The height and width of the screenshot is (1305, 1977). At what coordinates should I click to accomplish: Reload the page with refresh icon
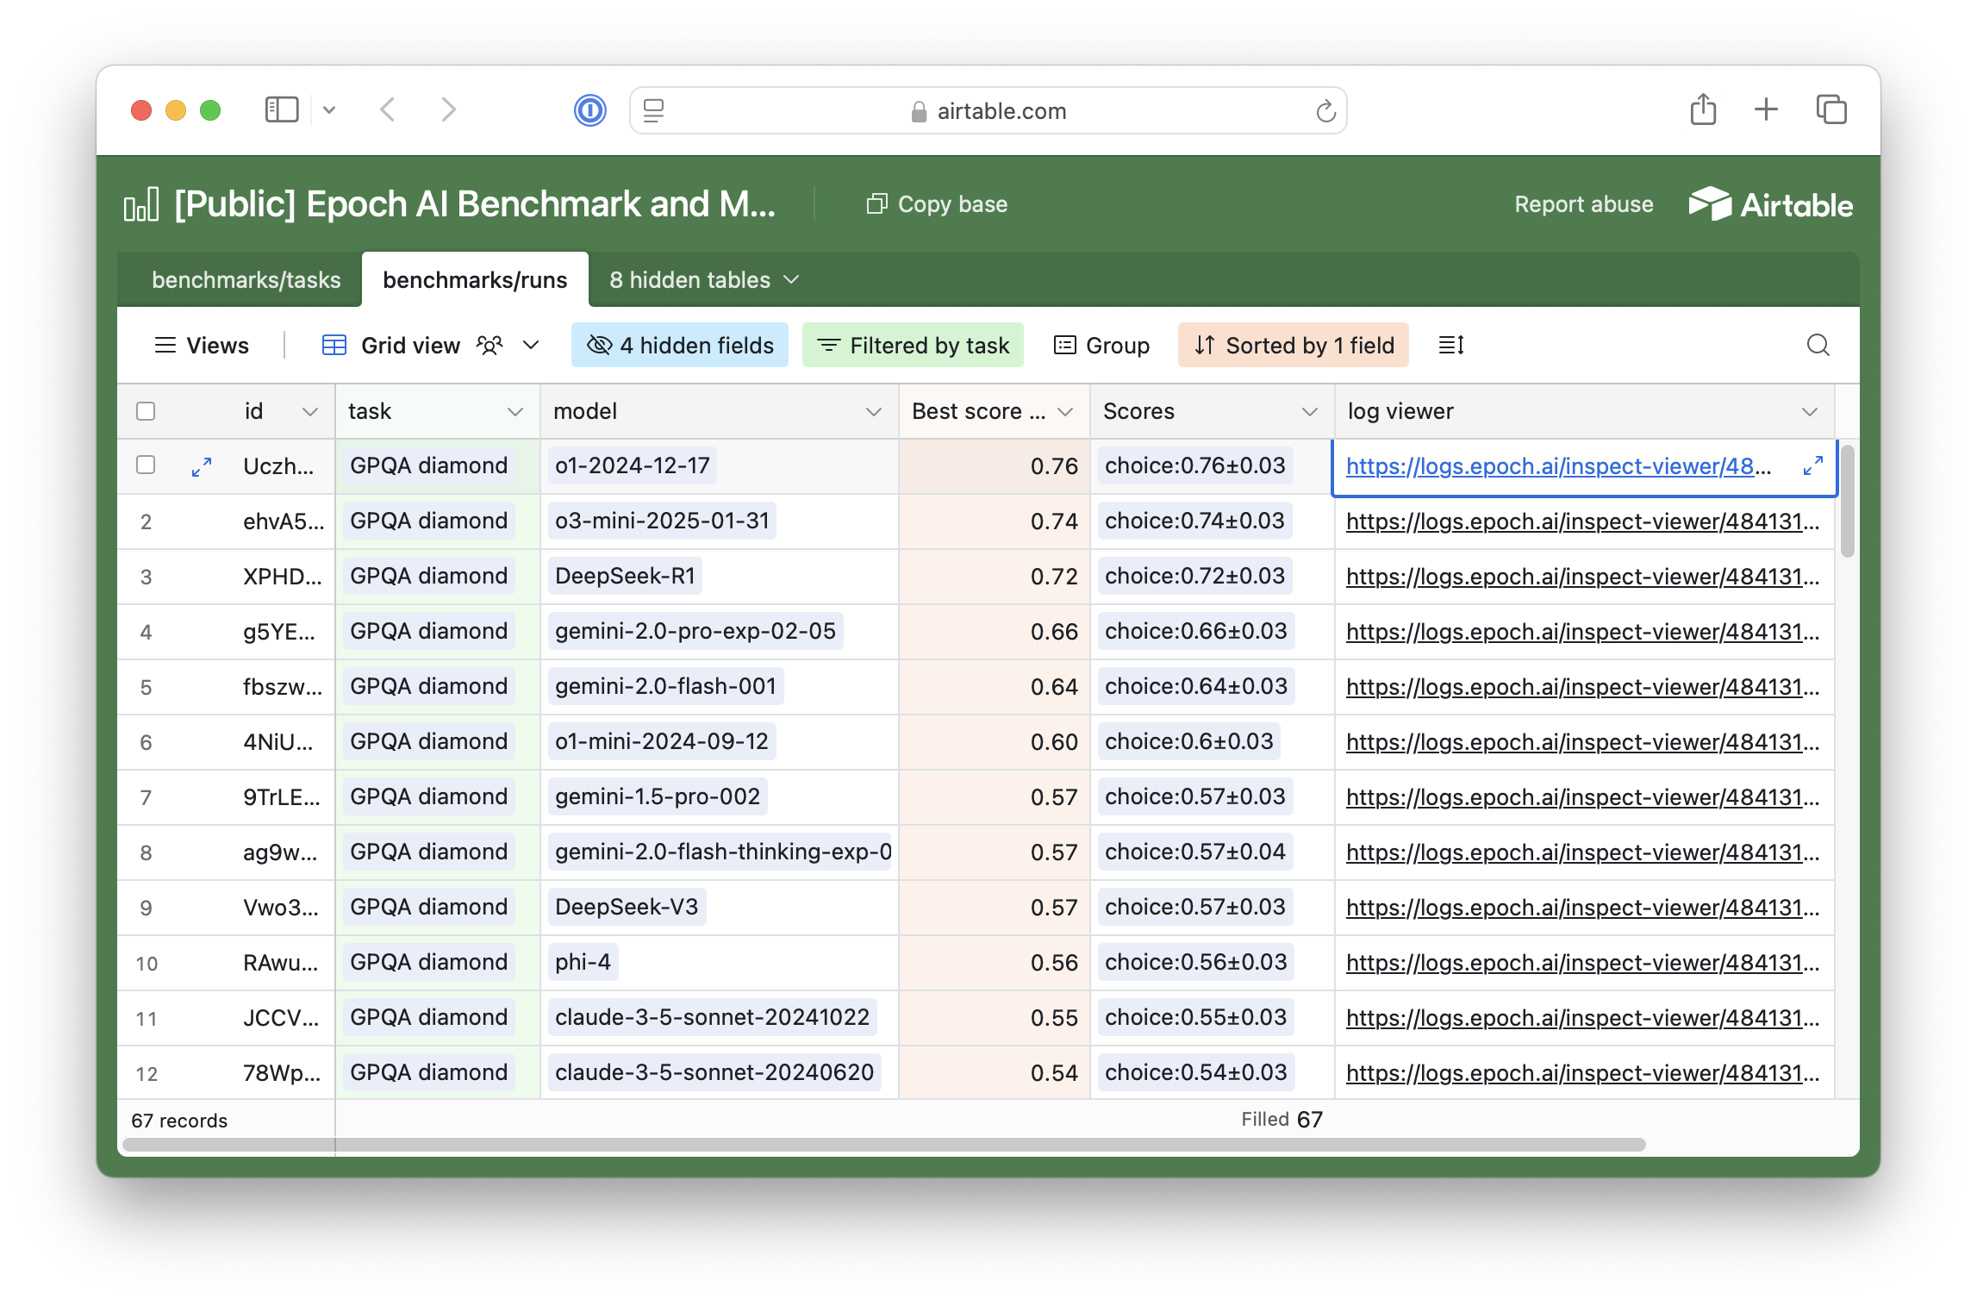(x=1325, y=111)
